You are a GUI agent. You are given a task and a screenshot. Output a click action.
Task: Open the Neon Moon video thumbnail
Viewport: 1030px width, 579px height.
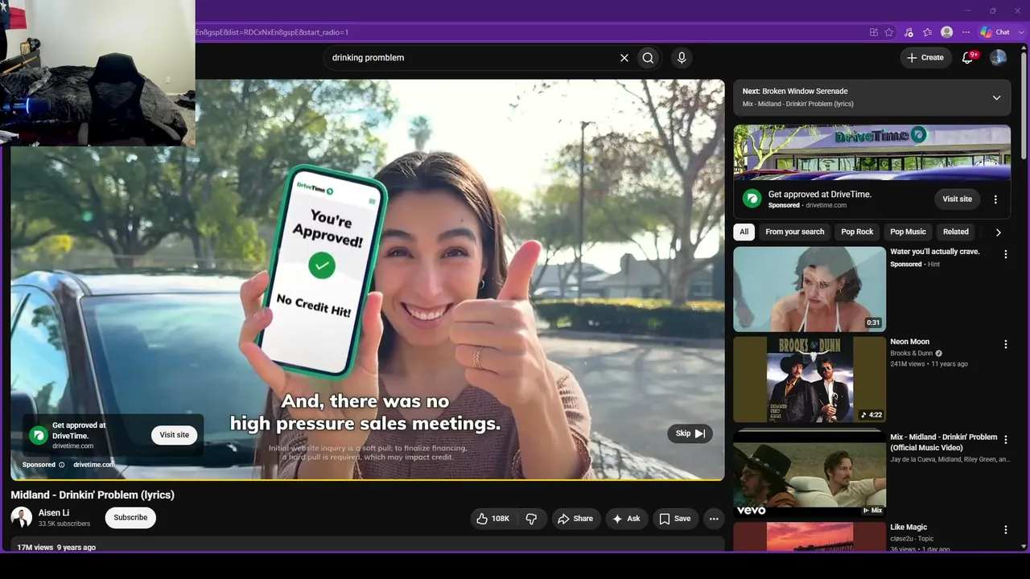pos(810,380)
